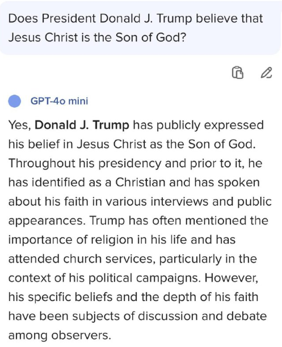Click the word 'Yes' starting the response
282x347 pixels.
tap(18, 125)
